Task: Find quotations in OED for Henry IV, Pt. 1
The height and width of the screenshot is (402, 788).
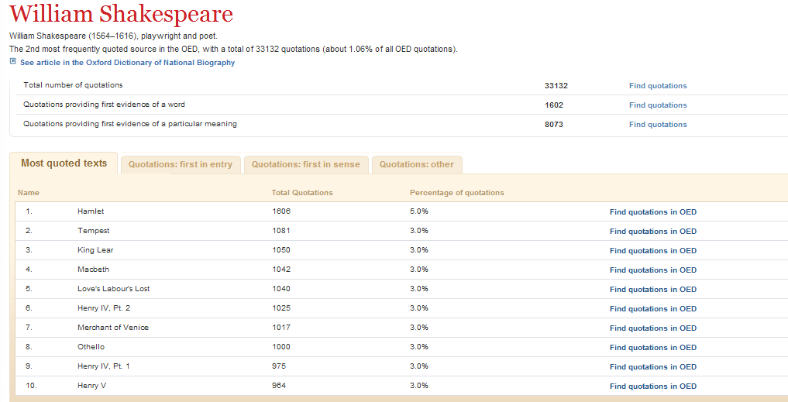Action: pos(653,367)
